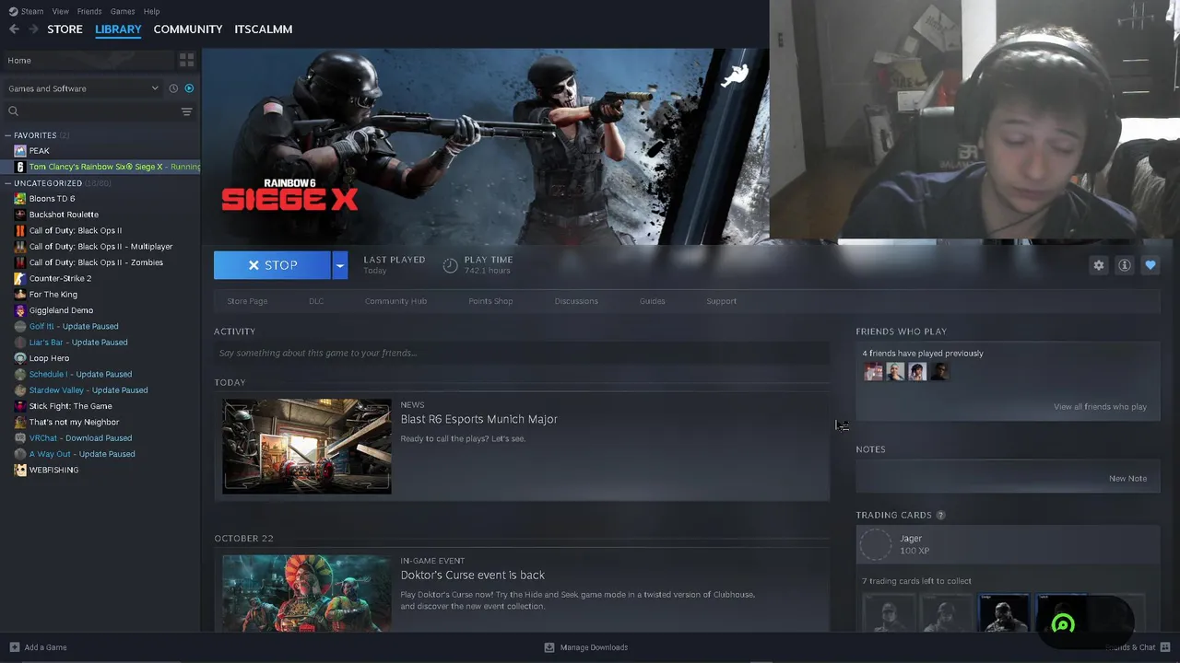Viewport: 1180px width, 663px height.
Task: Open Manage Downloads
Action: coord(586,647)
